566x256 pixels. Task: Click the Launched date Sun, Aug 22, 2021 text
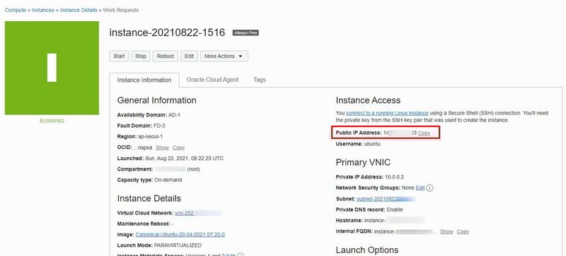pos(184,159)
